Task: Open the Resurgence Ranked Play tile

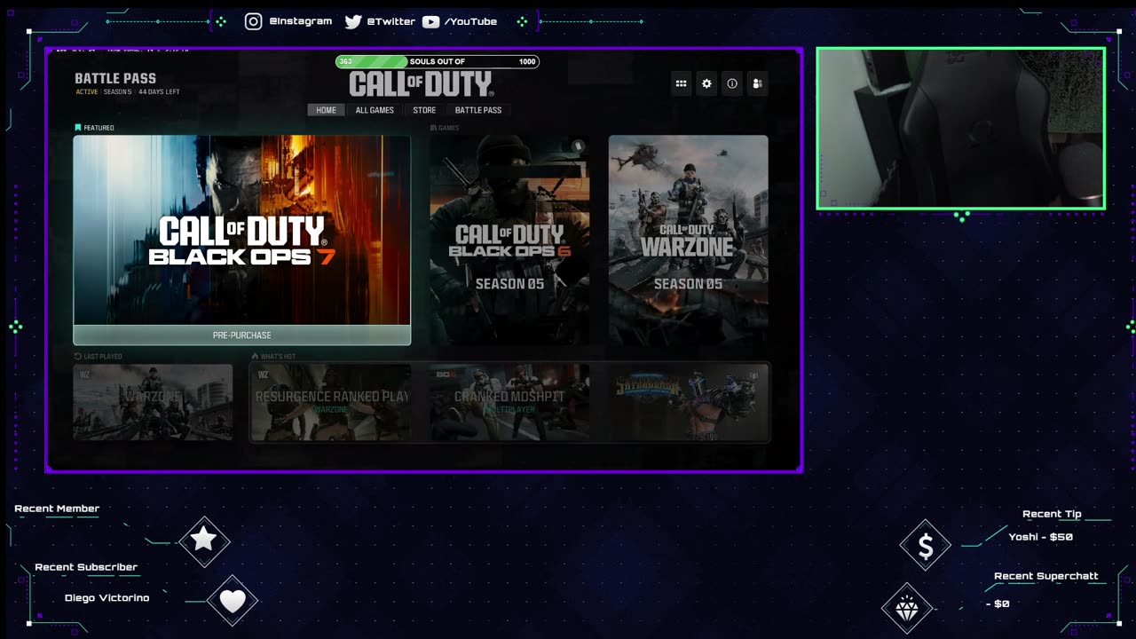Action: coord(332,402)
